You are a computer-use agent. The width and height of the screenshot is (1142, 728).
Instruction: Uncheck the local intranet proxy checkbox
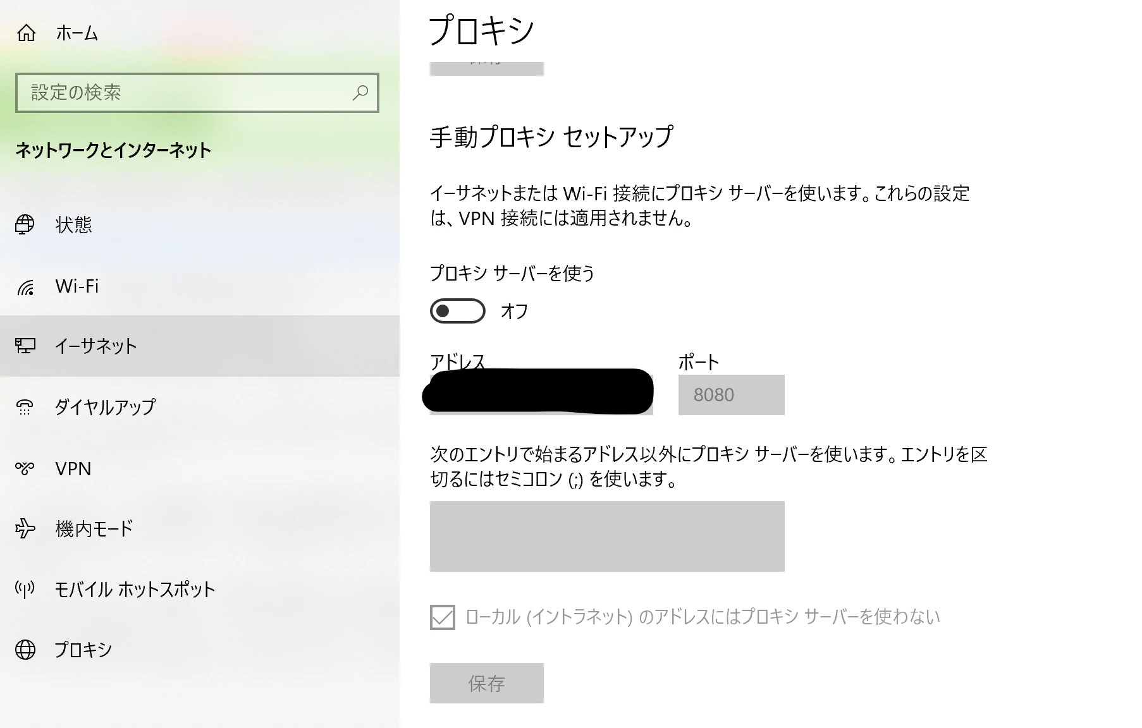click(x=441, y=619)
